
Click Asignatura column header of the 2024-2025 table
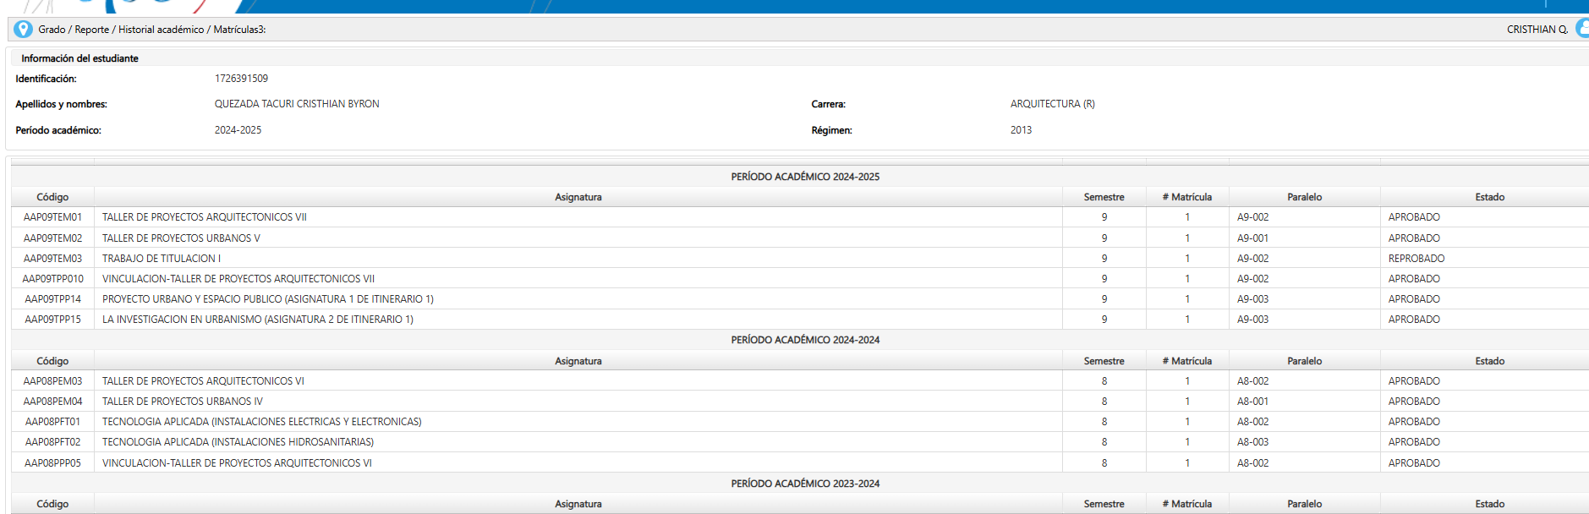(x=578, y=197)
